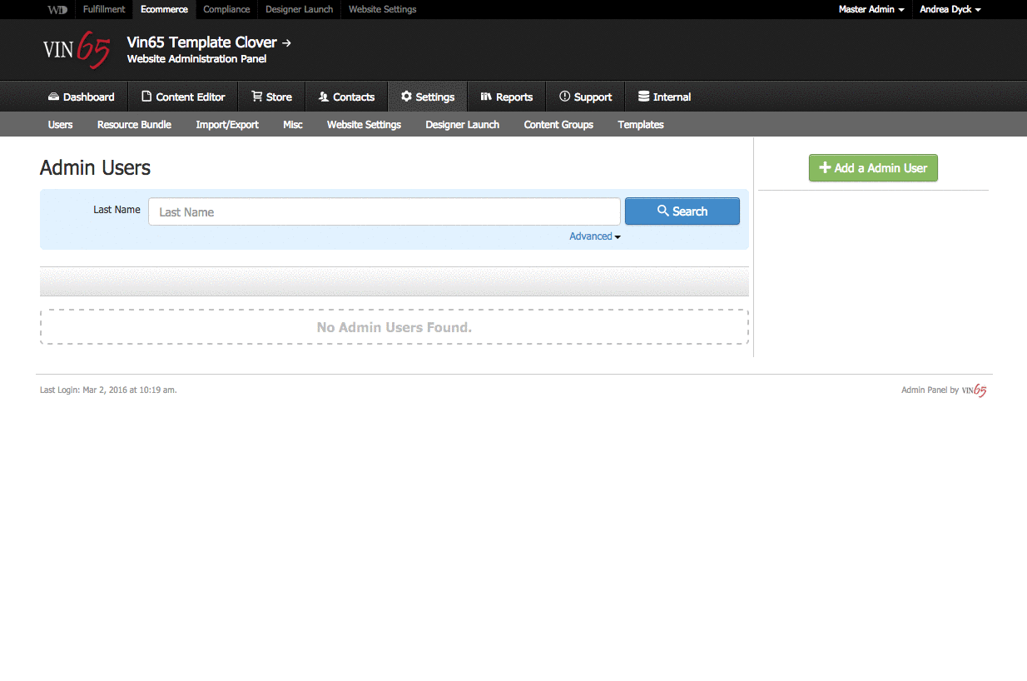Open the Contacts section
1027x681 pixels.
(346, 97)
